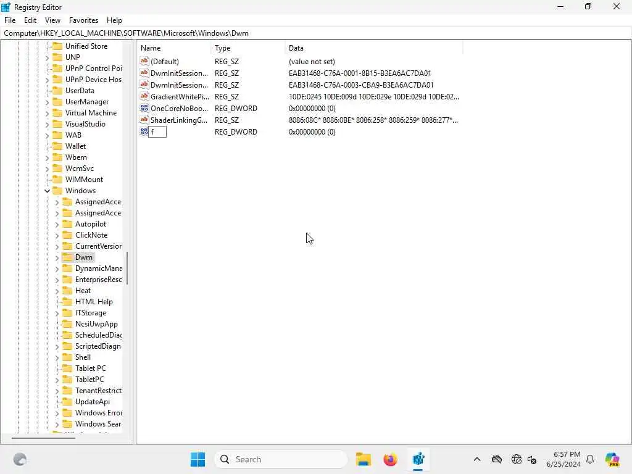Click the ShaderLinkingG... value string icon
632x474 pixels.
click(144, 120)
